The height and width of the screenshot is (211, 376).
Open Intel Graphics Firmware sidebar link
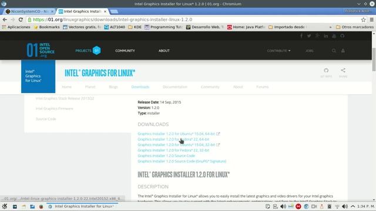55,108
